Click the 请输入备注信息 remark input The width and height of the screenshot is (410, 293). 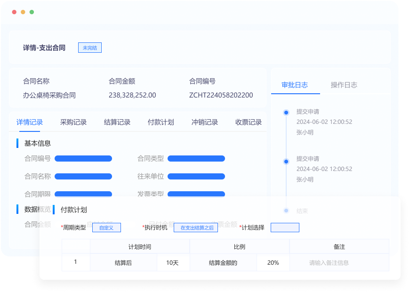click(x=339, y=263)
